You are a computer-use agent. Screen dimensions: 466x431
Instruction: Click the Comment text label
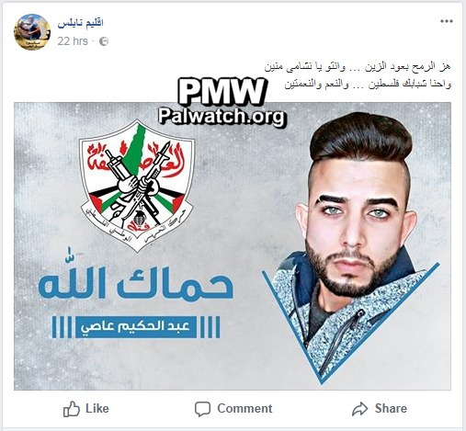[244, 408]
